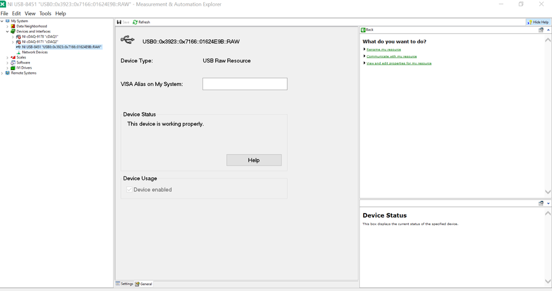Click the Hide Help button

click(538, 22)
